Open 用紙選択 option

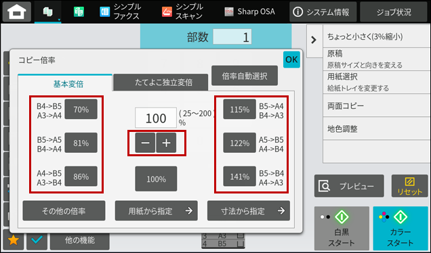pos(377,82)
